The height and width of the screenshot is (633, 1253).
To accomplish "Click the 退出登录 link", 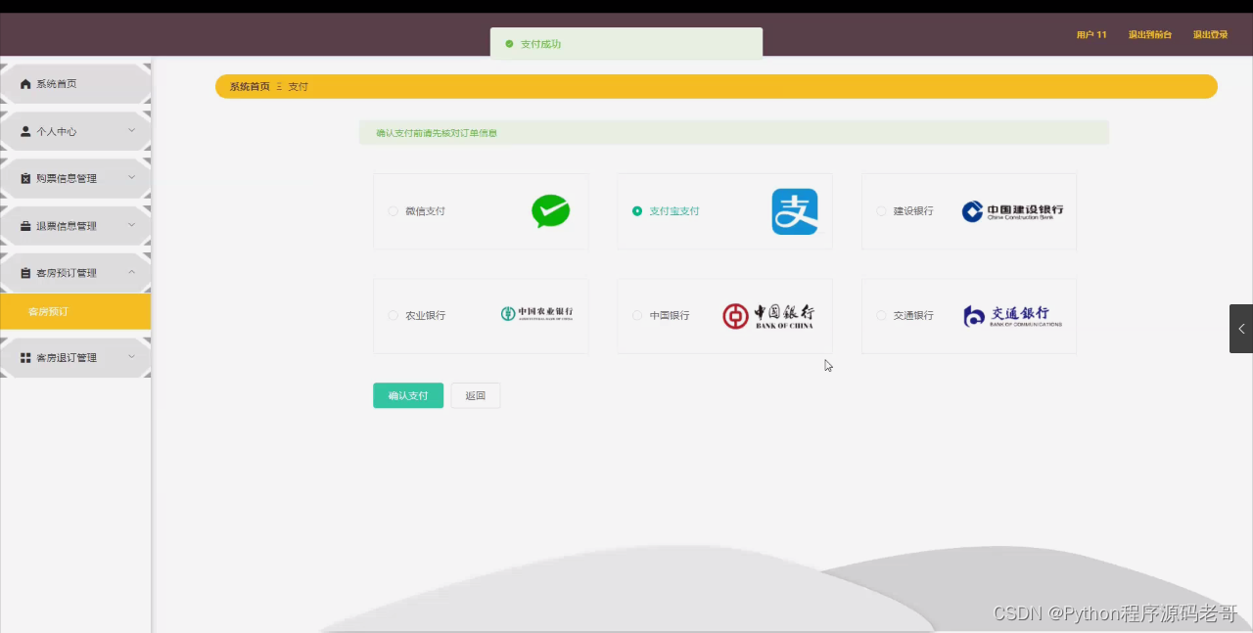I will tap(1211, 33).
